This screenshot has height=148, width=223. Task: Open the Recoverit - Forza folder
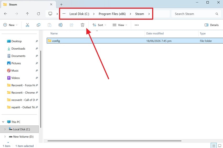click(x=21, y=85)
